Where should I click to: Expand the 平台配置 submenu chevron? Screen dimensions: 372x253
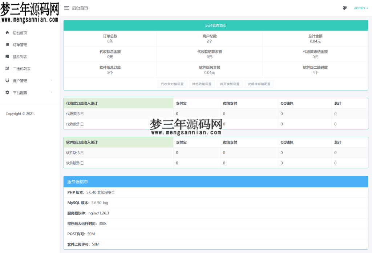click(52, 92)
